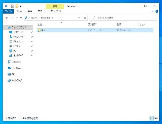Sort by the 更新日時 column header

(x=101, y=25)
